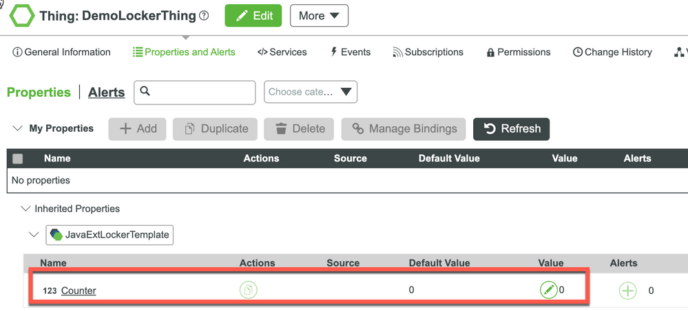
Task: Click the Default Value header in My Properties table
Action: click(x=449, y=159)
